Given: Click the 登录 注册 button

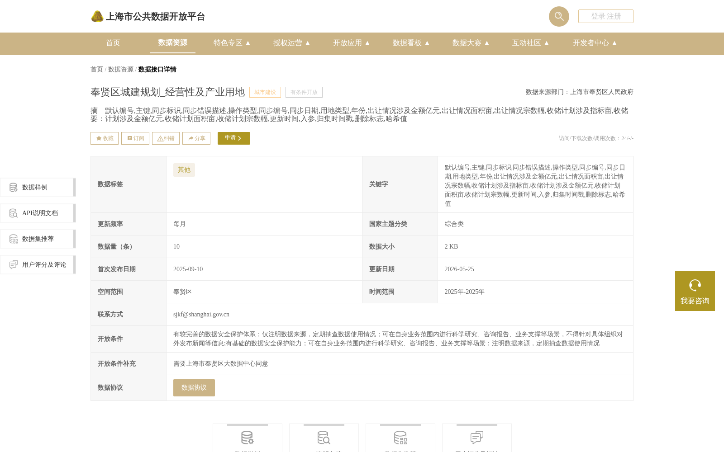Looking at the screenshot, I should coord(606,16).
